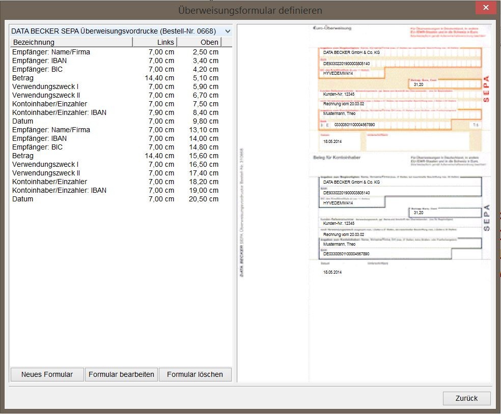Select the Oben value "16,50 cm"
The image size is (501, 414).
pyautogui.click(x=204, y=164)
